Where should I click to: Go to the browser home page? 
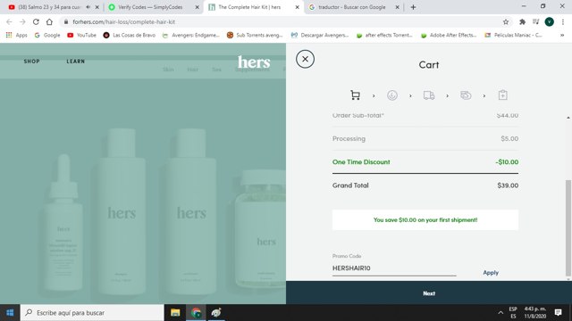(x=49, y=21)
